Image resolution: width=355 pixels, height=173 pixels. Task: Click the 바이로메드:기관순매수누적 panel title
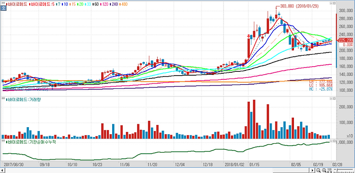[31, 142]
